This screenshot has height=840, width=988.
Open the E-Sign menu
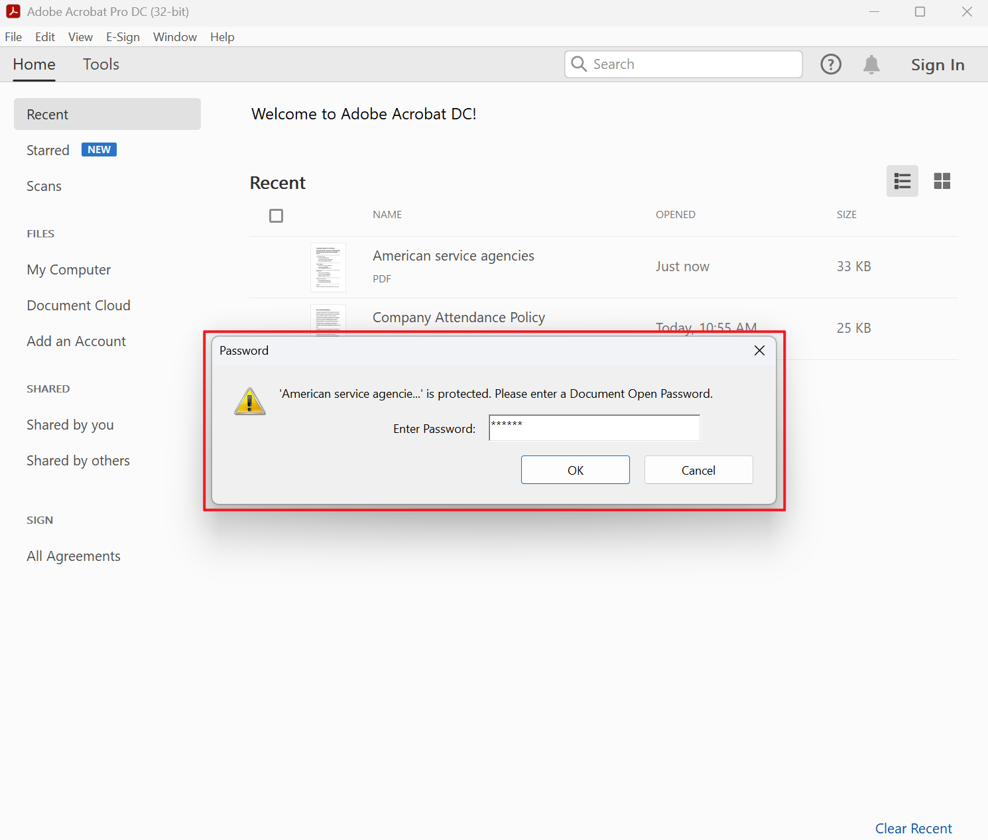(123, 37)
